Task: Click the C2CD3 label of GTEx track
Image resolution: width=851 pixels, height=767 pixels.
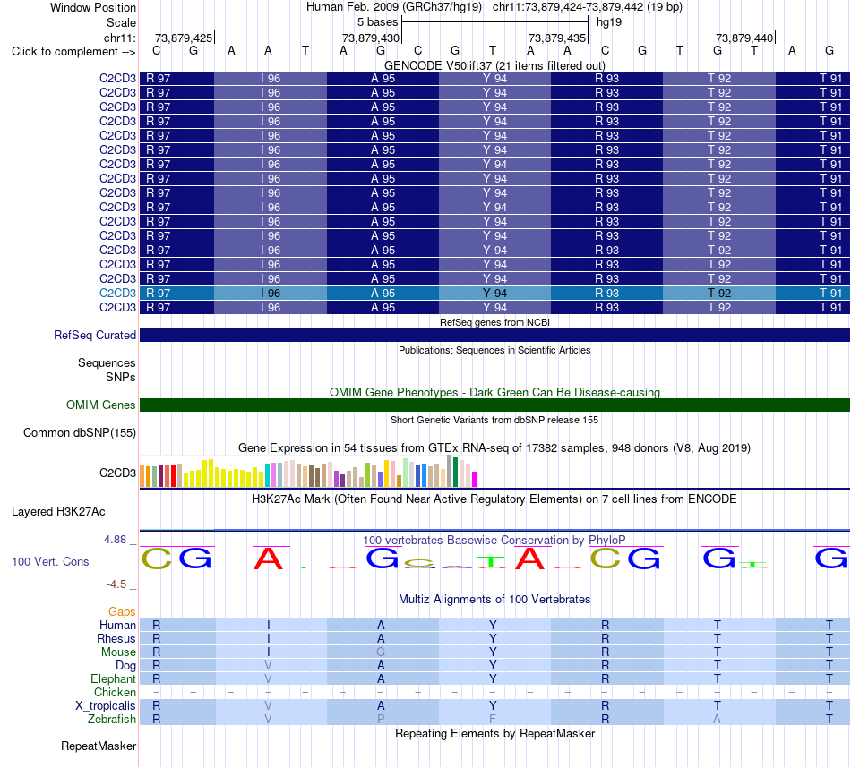Action: click(117, 473)
